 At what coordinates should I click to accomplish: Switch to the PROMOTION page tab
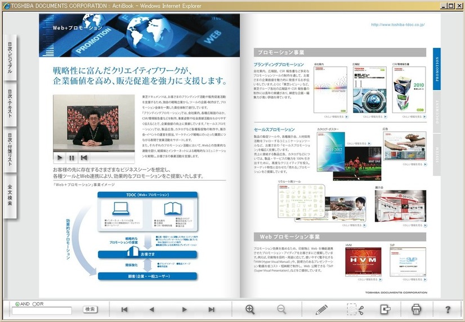437,69
